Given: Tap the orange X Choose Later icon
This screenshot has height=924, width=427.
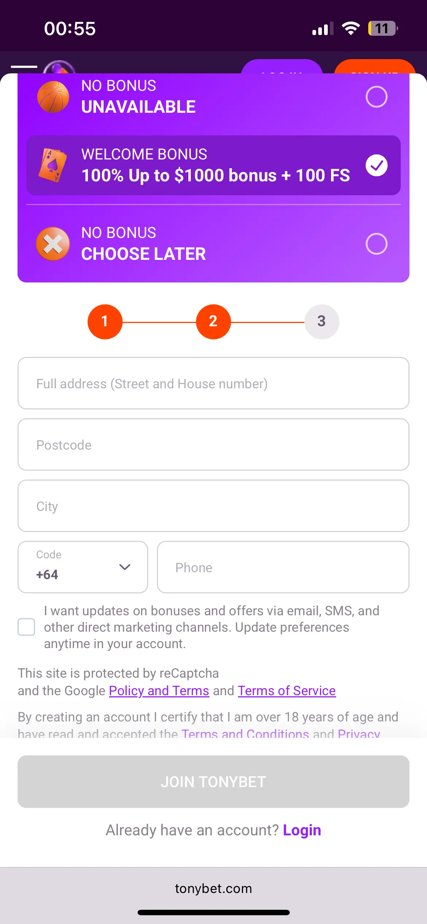Looking at the screenshot, I should point(53,244).
